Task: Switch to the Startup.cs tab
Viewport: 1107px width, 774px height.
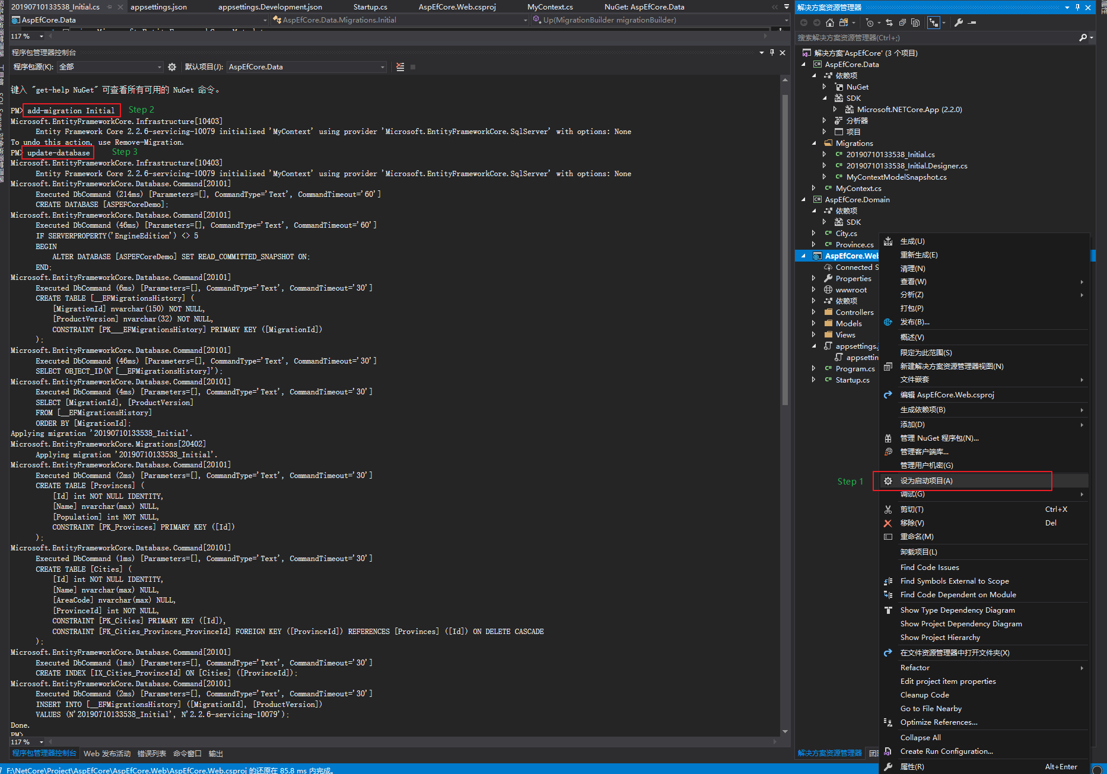Action: [370, 7]
